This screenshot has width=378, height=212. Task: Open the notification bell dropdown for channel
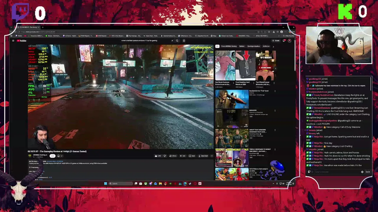click(x=60, y=156)
